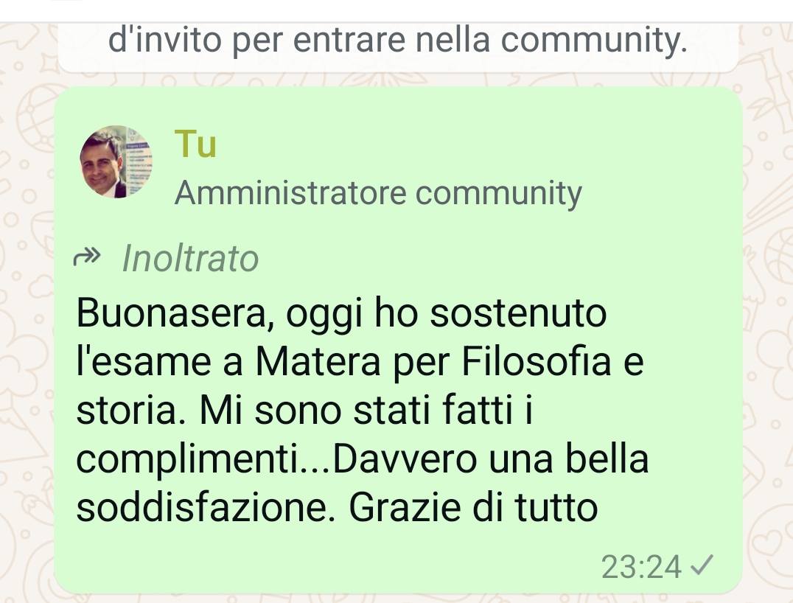Viewport: 793px width, 603px height.
Task: Click the "Amministratore community" role label
Action: 378,193
